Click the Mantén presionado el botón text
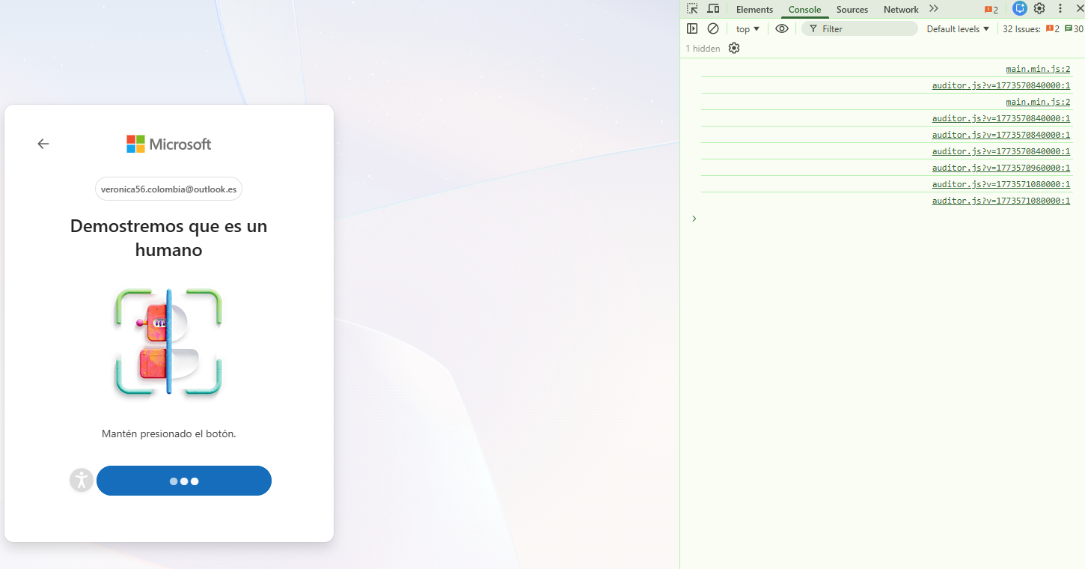The image size is (1085, 569). tap(168, 433)
